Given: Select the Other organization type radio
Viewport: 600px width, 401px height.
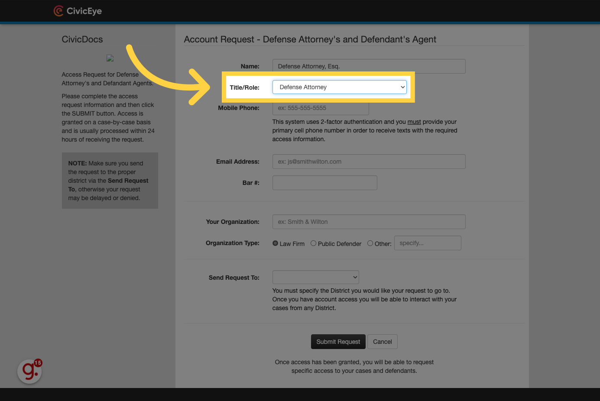Looking at the screenshot, I should [x=370, y=243].
